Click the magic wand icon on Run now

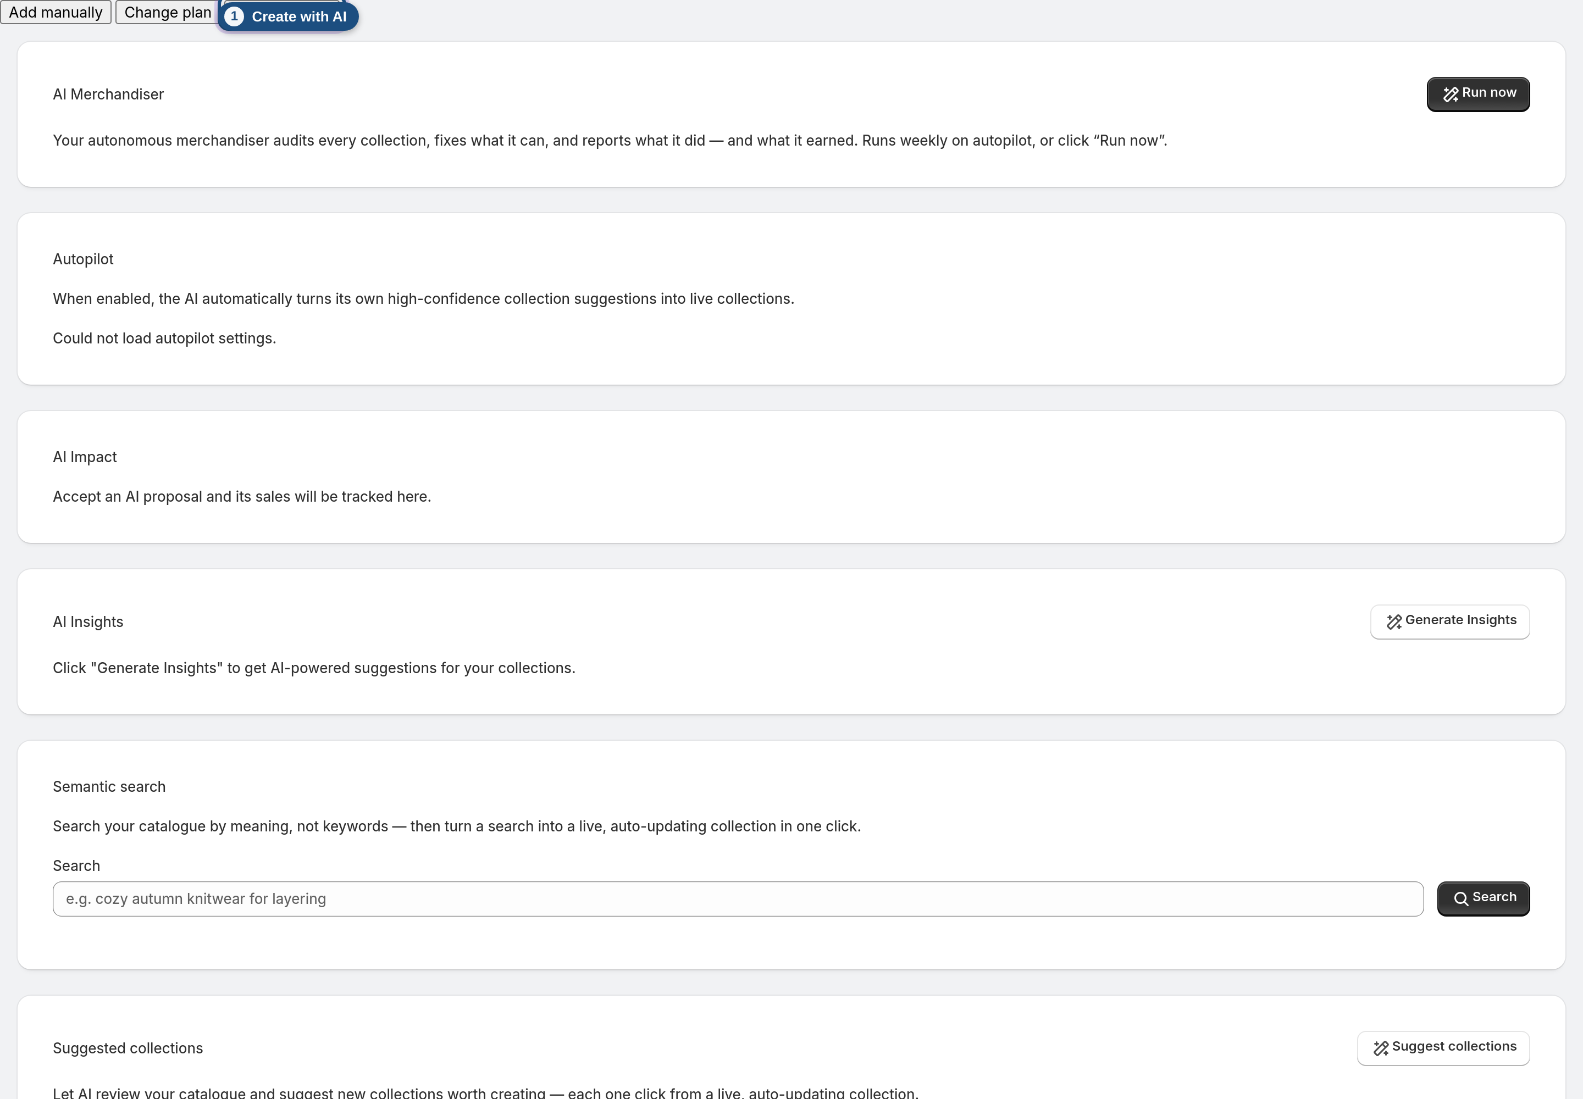point(1450,95)
